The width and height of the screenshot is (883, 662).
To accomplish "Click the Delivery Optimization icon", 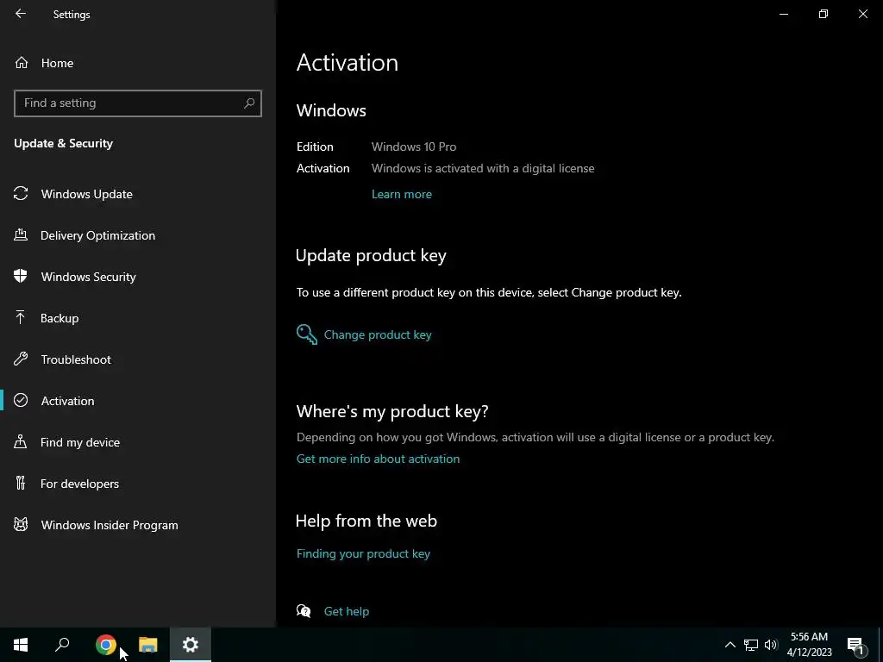I will 21,234.
